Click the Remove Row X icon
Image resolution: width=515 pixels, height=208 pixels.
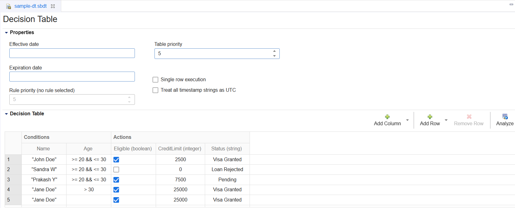coord(469,117)
